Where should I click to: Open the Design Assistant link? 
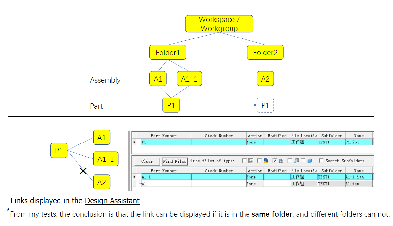coord(112,201)
